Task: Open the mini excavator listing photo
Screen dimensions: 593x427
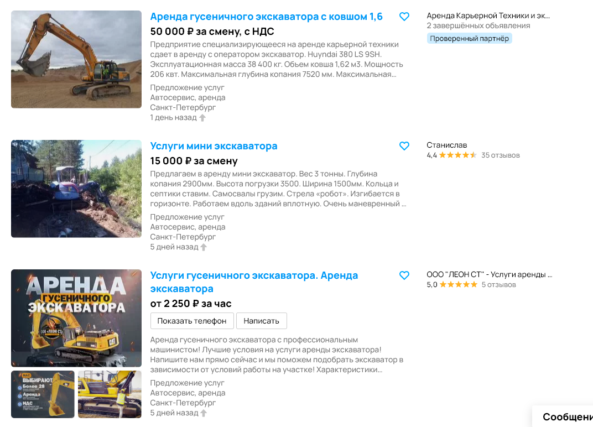Action: pyautogui.click(x=76, y=189)
